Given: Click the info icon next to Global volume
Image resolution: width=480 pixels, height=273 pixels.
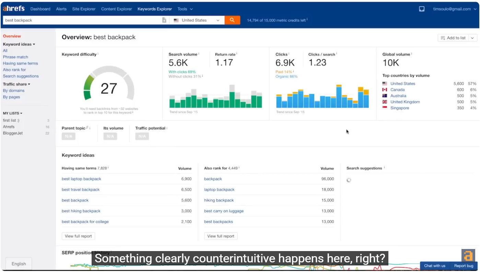Looking at the screenshot, I should coord(412,54).
